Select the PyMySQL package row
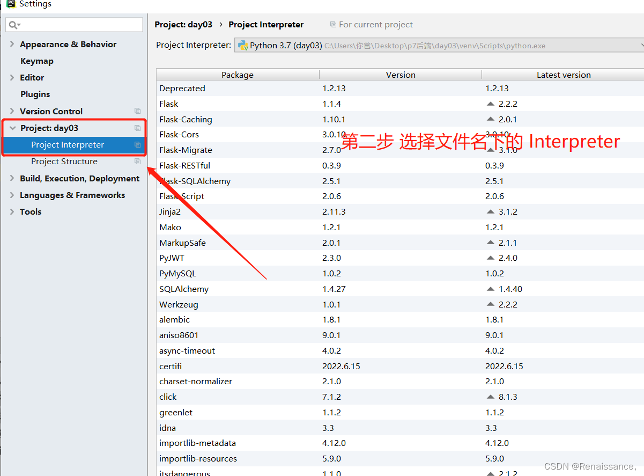644x476 pixels. click(400, 273)
